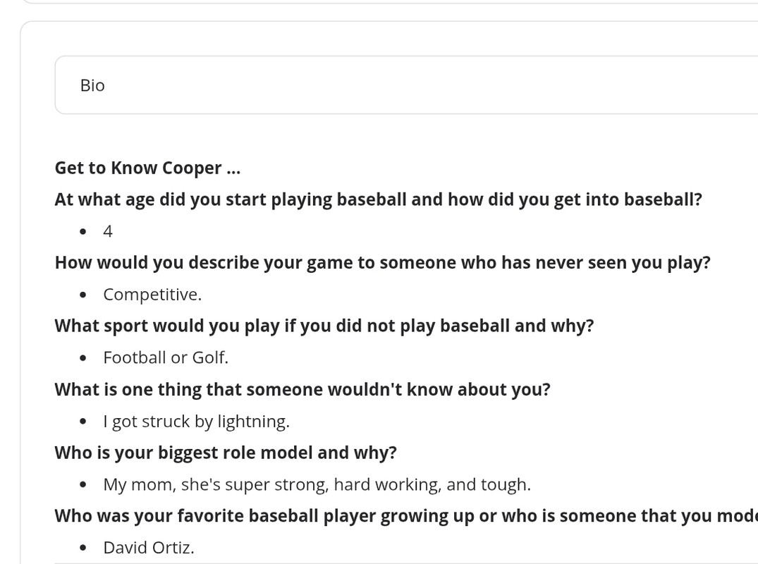Click the "Football or Golf." answer
This screenshot has height=564, width=758.
[166, 357]
